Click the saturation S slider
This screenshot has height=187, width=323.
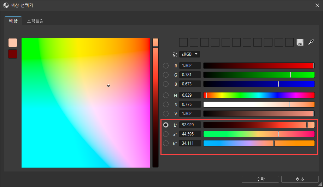[259, 104]
